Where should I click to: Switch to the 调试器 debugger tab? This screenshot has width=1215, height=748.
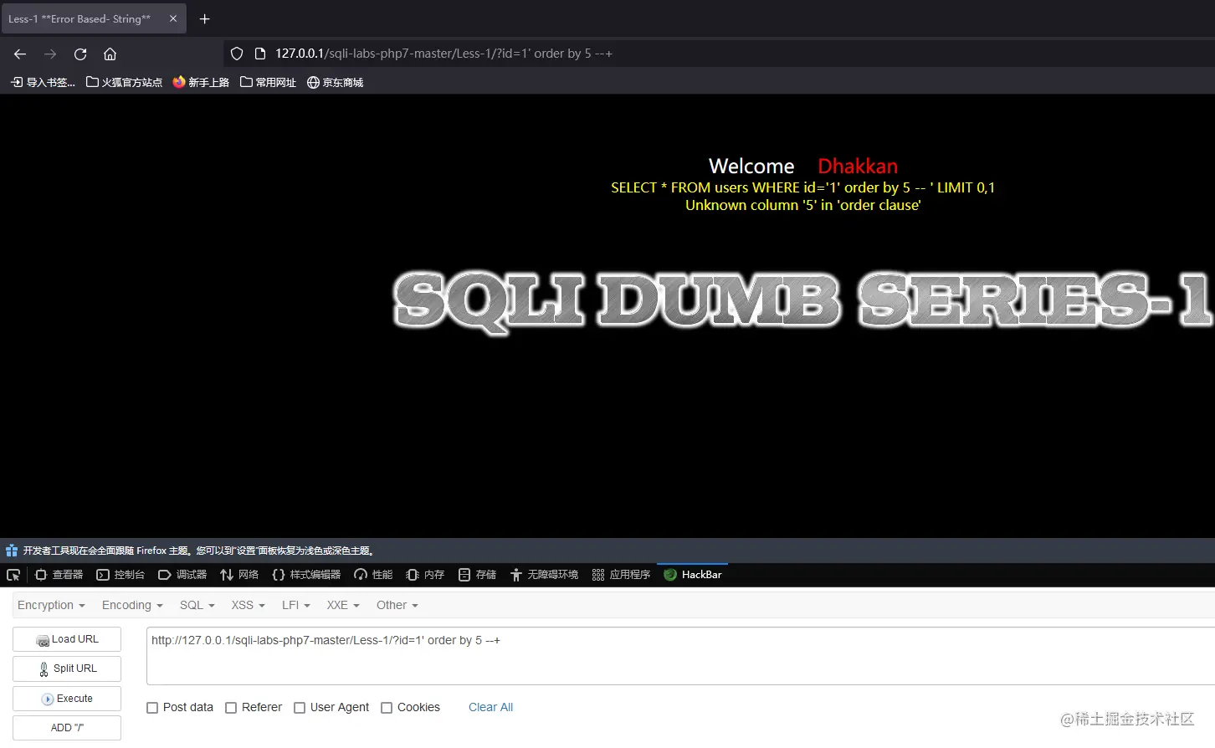tap(182, 575)
